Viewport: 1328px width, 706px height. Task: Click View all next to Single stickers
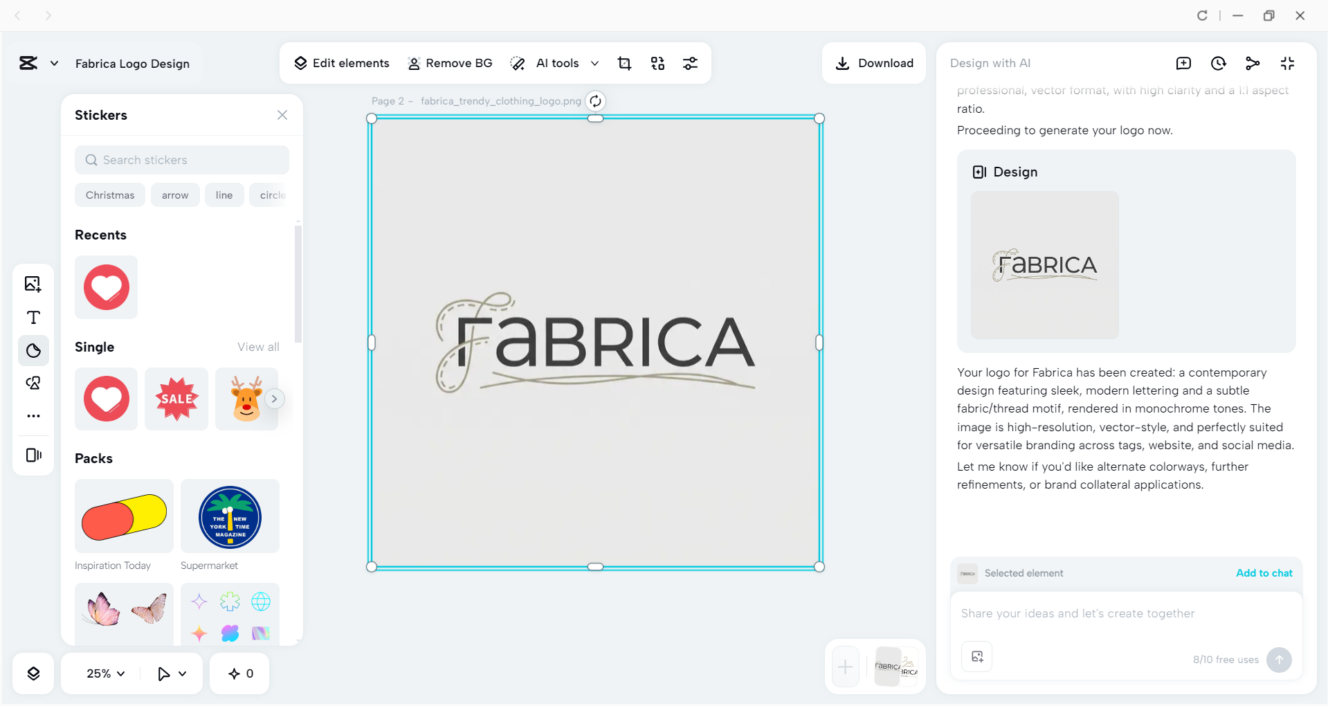pos(257,347)
